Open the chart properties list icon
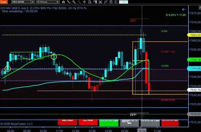201x132 pixels. point(116,2)
